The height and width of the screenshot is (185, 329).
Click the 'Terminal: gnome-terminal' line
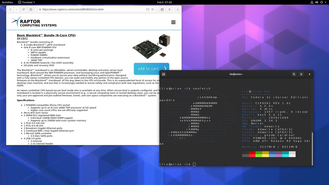click(268, 135)
